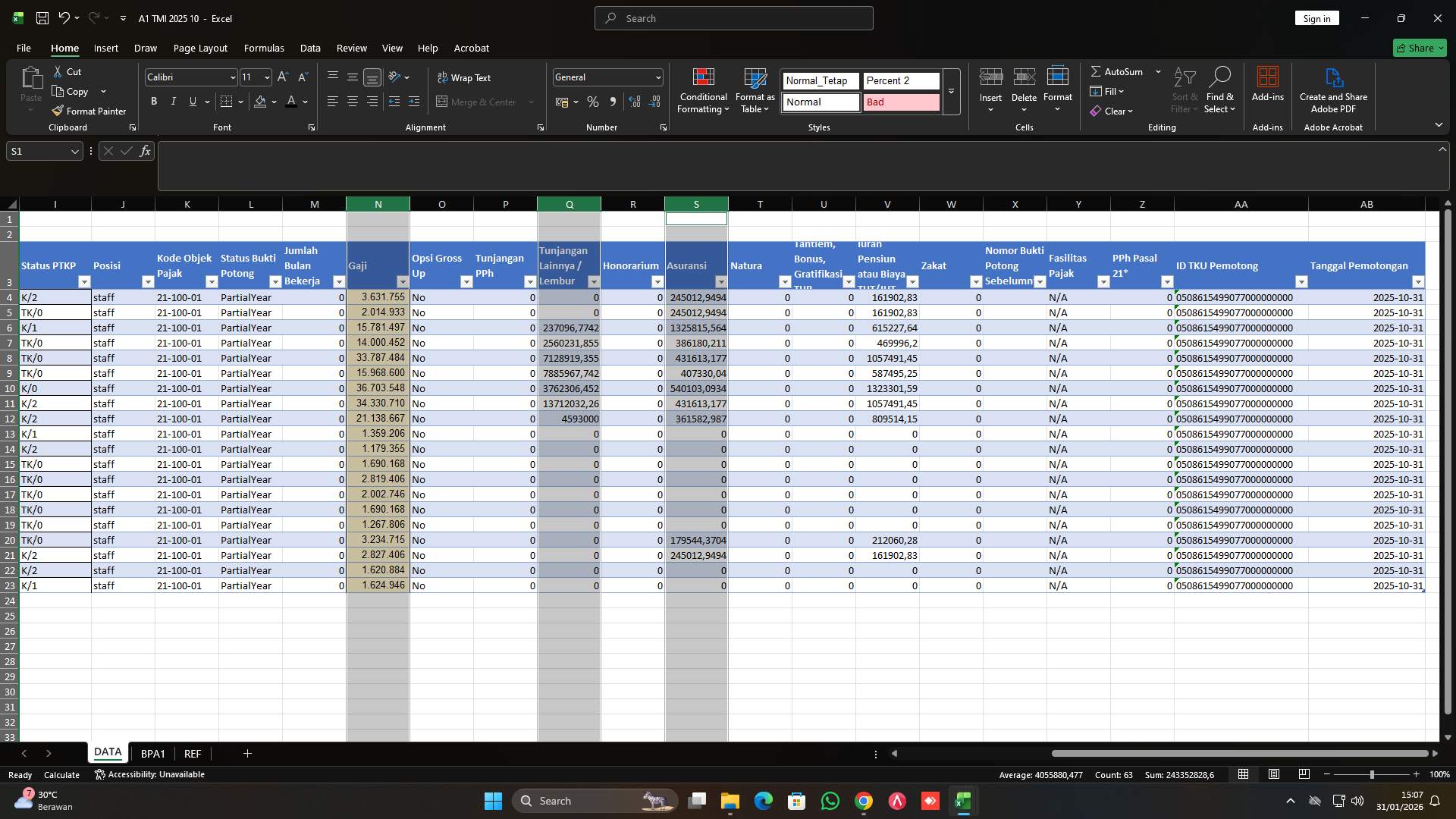Enable Wrap Text on selection

pos(464,77)
